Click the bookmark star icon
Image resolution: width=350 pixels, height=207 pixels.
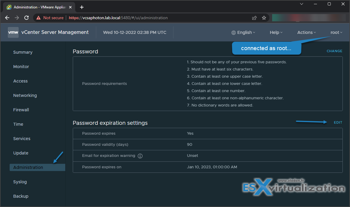(x=264, y=18)
